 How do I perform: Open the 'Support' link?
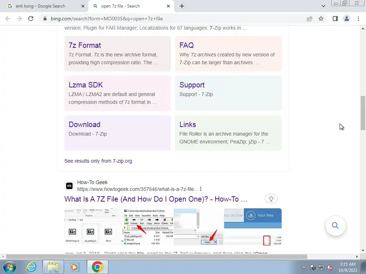[x=192, y=85]
